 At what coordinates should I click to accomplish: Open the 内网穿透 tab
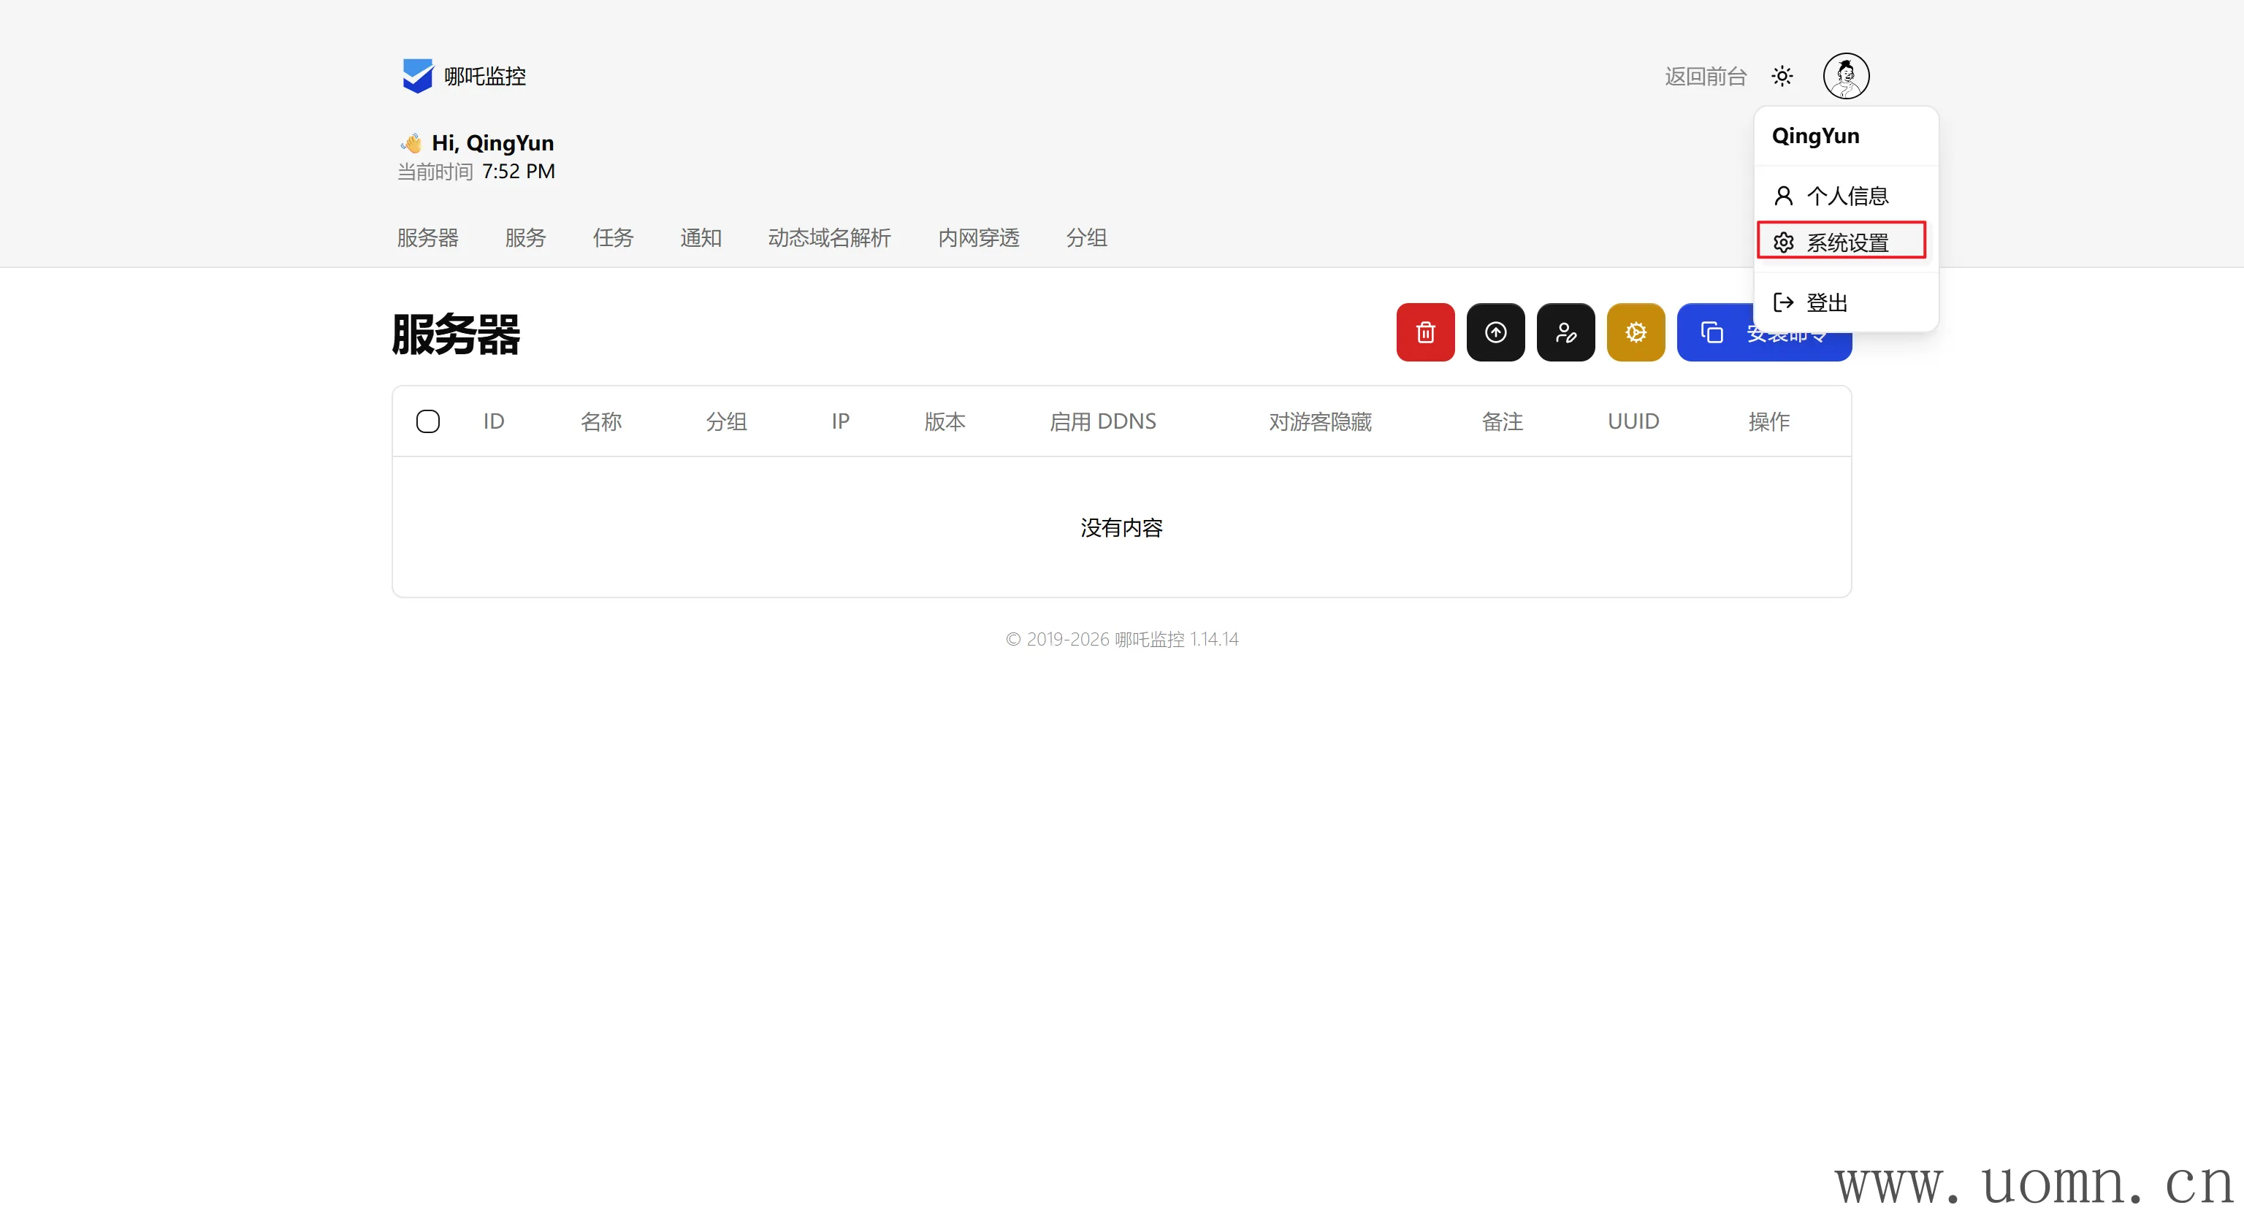tap(977, 238)
